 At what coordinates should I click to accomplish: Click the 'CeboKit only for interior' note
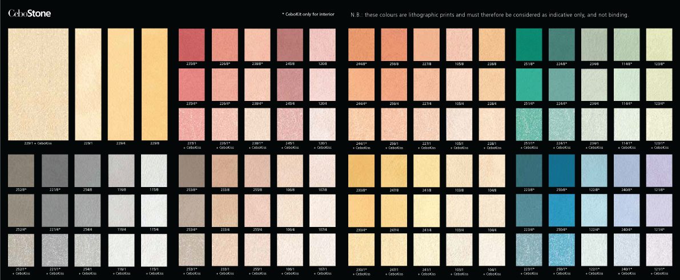pos(308,14)
